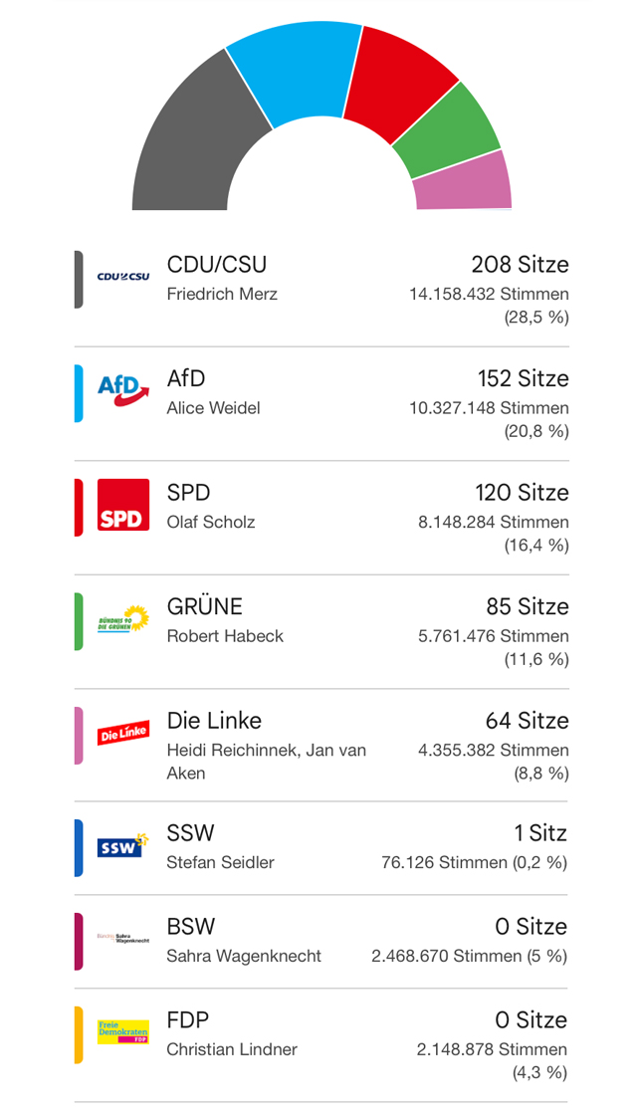This screenshot has width=639, height=1120.
Task: Click the CDU/CSU party logo
Action: (x=122, y=278)
